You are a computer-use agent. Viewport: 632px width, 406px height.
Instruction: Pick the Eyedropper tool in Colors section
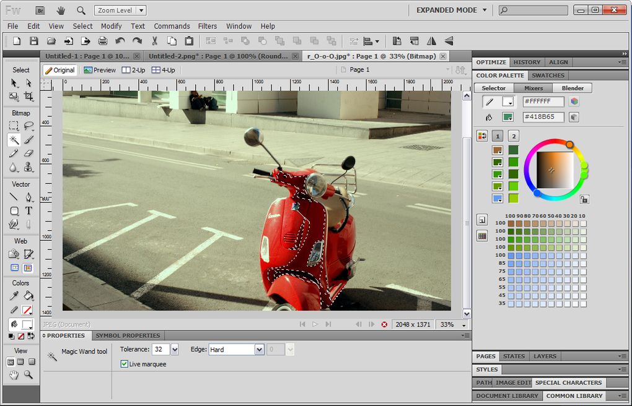(x=14, y=296)
